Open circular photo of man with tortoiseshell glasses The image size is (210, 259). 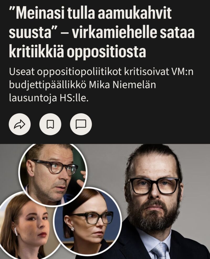[53, 175]
